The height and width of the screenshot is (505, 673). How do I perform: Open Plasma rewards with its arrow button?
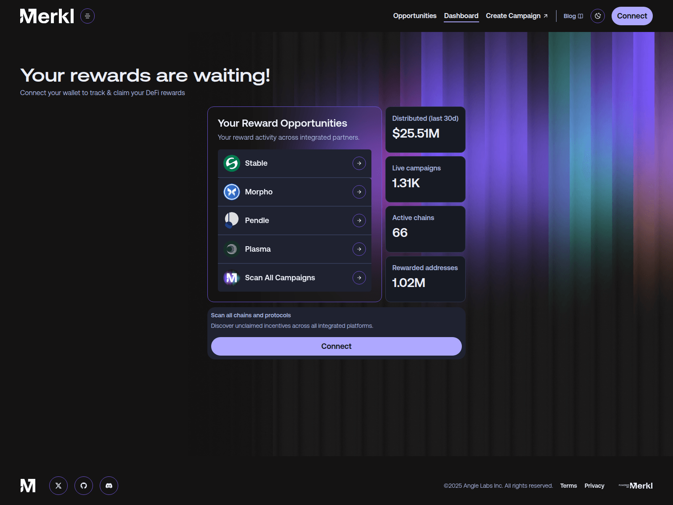point(359,249)
